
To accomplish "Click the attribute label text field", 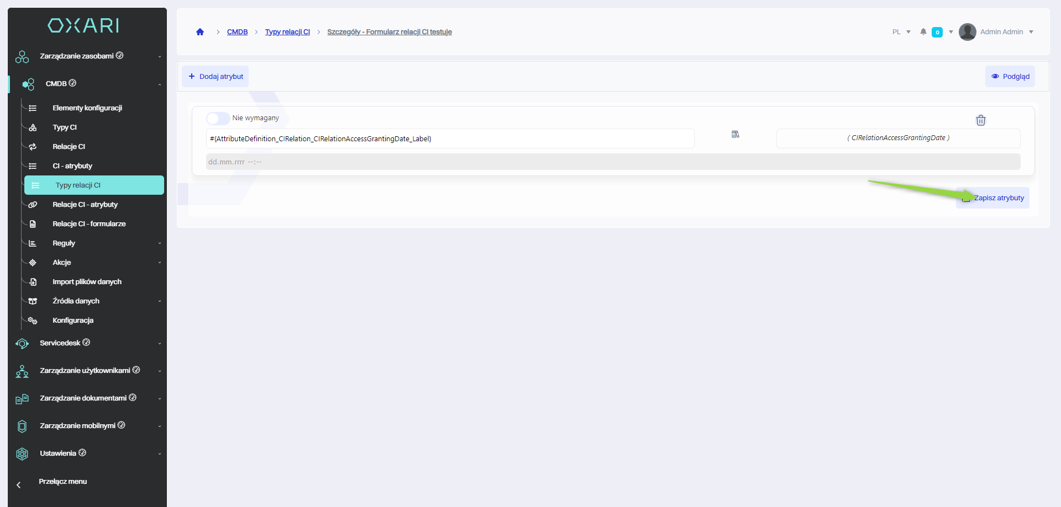I will click(450, 138).
